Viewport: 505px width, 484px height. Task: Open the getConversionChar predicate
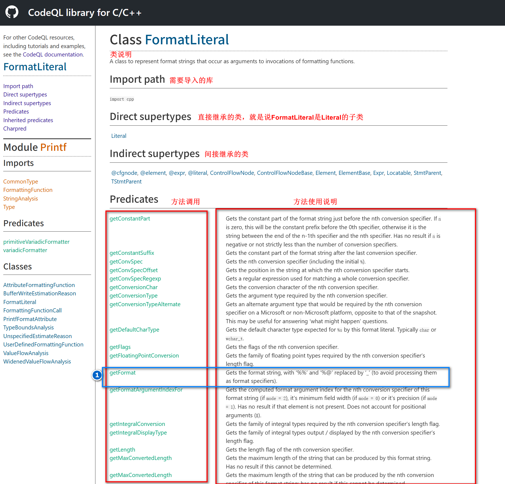tap(134, 287)
